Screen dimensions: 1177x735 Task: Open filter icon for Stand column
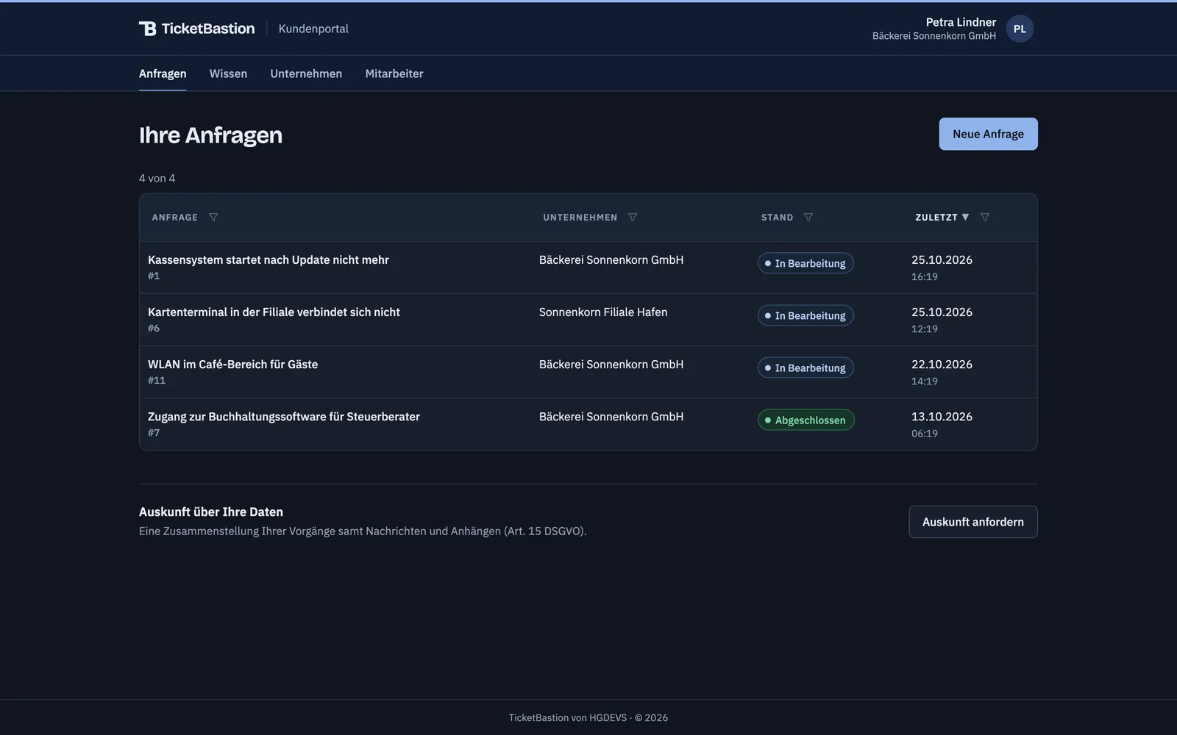click(x=808, y=217)
